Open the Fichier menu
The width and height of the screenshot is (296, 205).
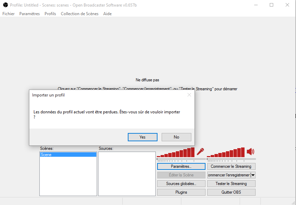coord(9,14)
